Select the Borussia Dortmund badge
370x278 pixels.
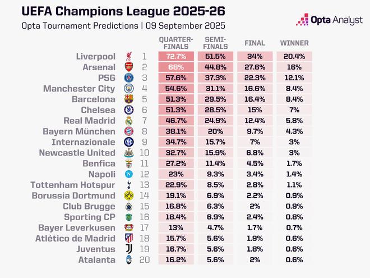pos(128,195)
